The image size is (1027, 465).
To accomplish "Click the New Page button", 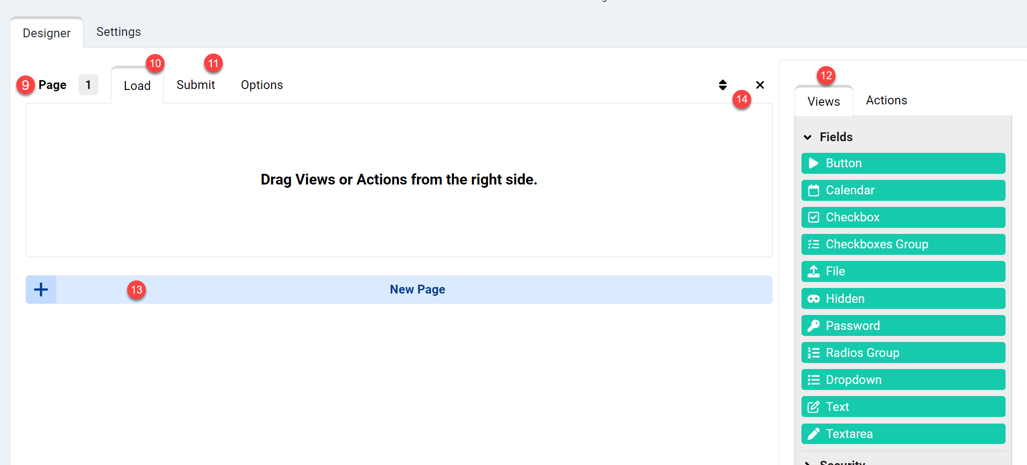I will pos(417,290).
